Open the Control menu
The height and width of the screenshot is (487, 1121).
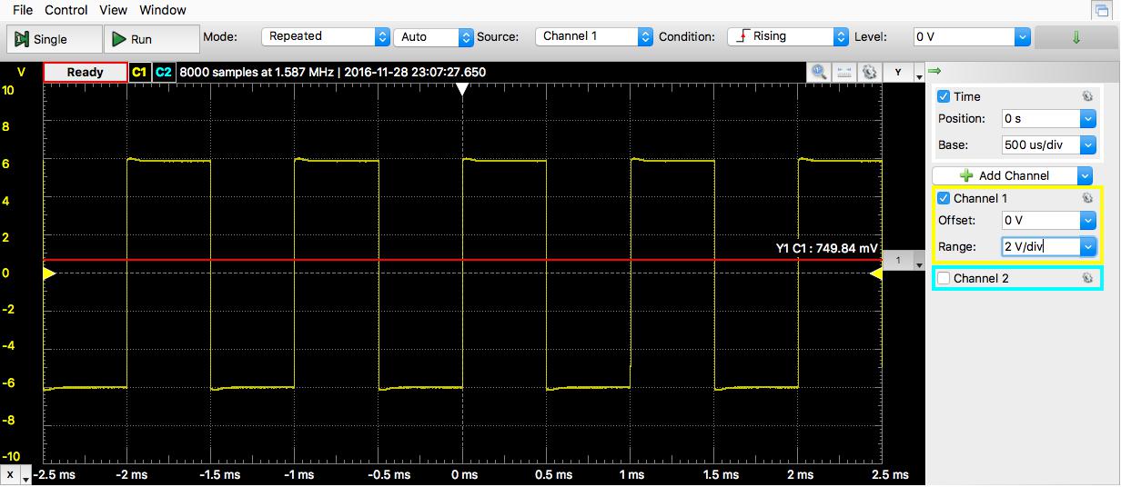coord(66,10)
